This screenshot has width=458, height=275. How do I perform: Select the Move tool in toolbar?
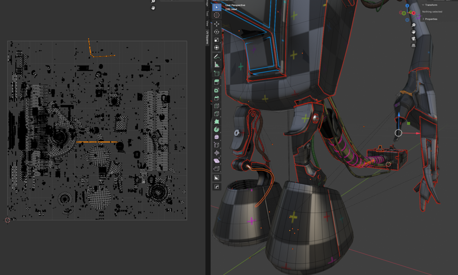(x=216, y=24)
